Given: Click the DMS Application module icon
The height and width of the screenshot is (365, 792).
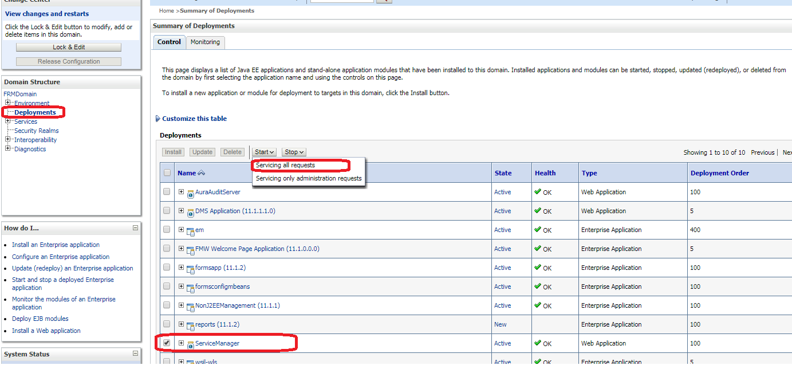Looking at the screenshot, I should (191, 212).
